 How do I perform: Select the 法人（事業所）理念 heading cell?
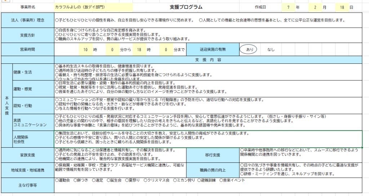(28, 20)
